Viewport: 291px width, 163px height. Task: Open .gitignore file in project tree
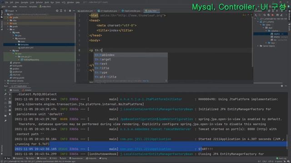coord(15,63)
